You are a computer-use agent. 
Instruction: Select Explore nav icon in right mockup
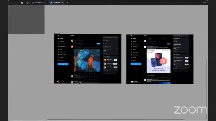click(132, 41)
